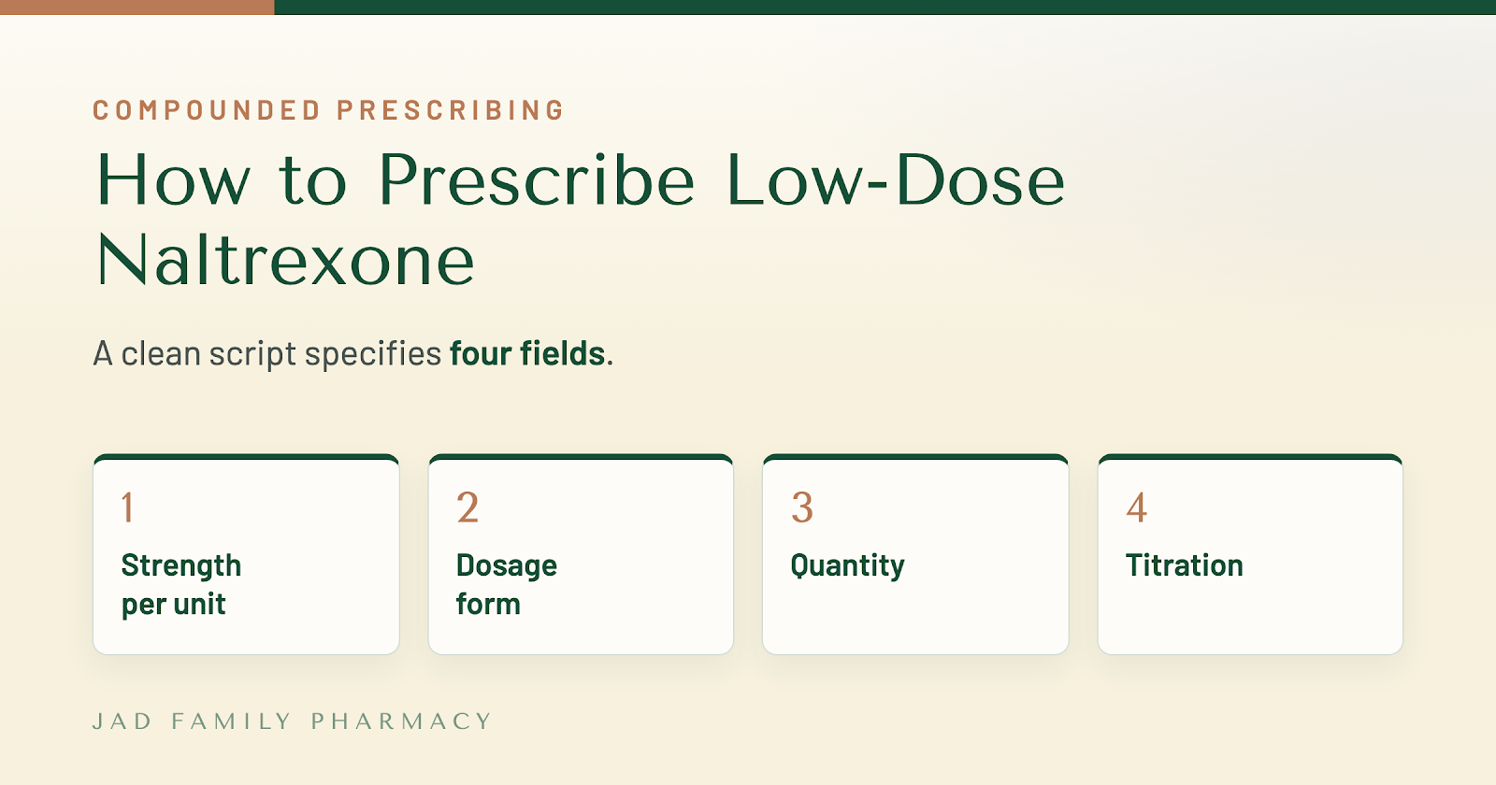Click the number 2 on Dosage card
1496x785 pixels.
click(x=467, y=507)
